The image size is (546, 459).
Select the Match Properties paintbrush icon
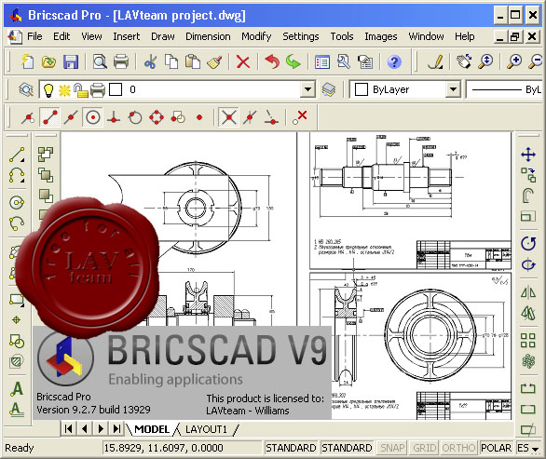click(214, 62)
